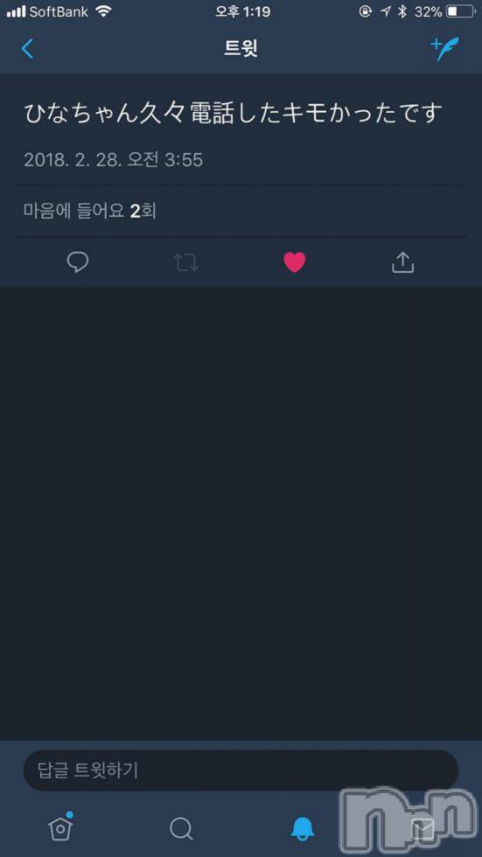The height and width of the screenshot is (857, 482).
Task: Open the compose new tweet icon
Action: [x=444, y=49]
